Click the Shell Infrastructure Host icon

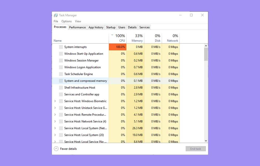61,87
